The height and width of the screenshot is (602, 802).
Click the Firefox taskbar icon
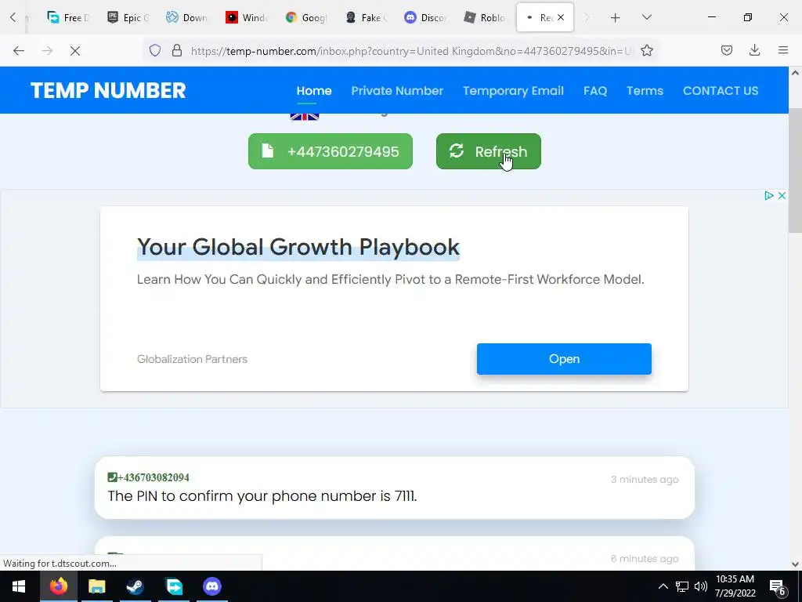(58, 586)
